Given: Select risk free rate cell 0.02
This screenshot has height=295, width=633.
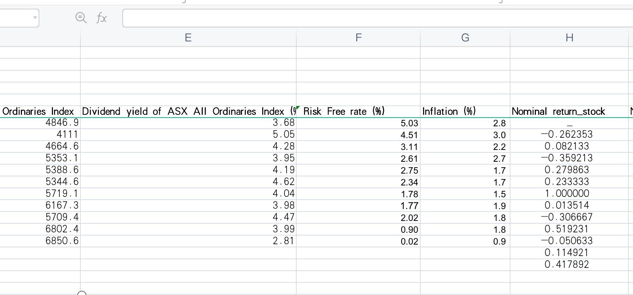Looking at the screenshot, I should coord(358,241).
